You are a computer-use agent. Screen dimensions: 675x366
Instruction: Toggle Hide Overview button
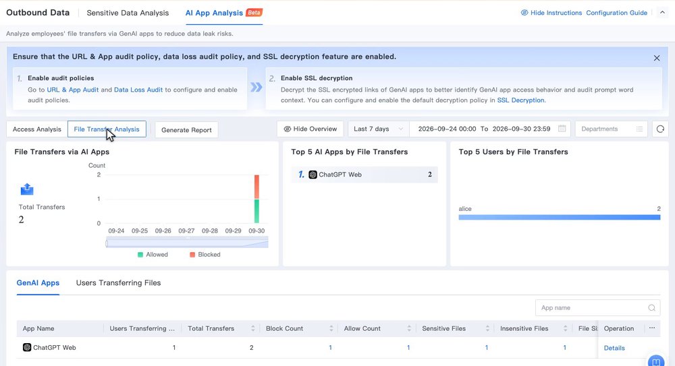(310, 129)
